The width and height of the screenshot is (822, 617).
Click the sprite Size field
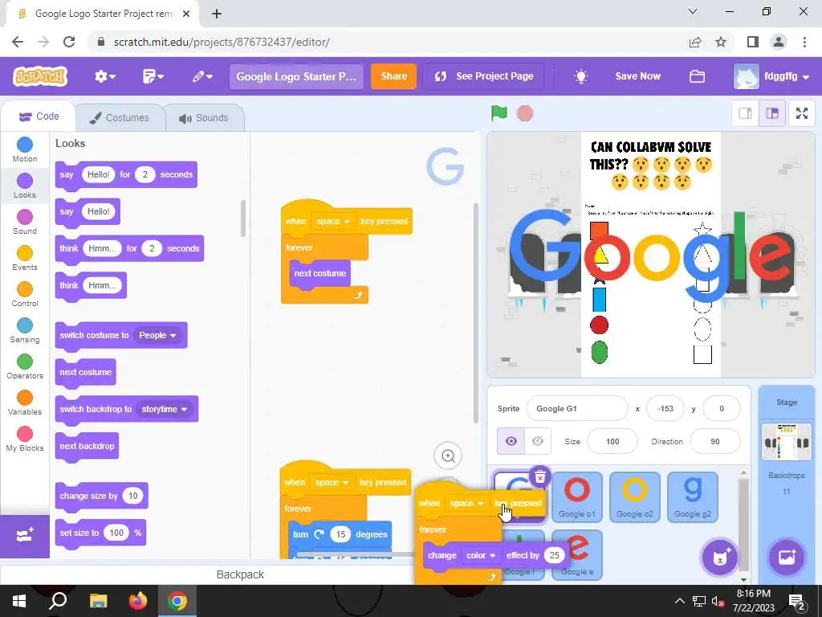click(612, 441)
